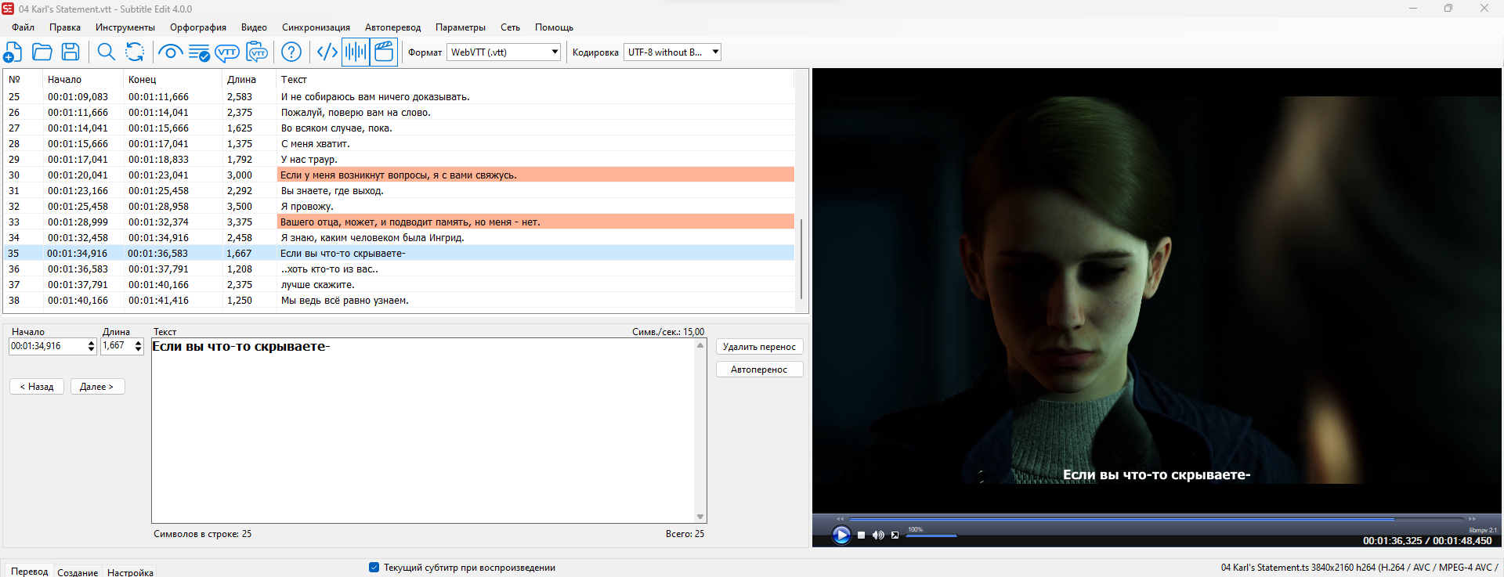Open the Правка menu
This screenshot has width=1504, height=577.
point(65,27)
